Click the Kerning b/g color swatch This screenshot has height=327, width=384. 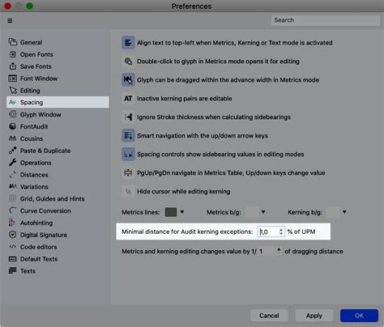tap(333, 212)
